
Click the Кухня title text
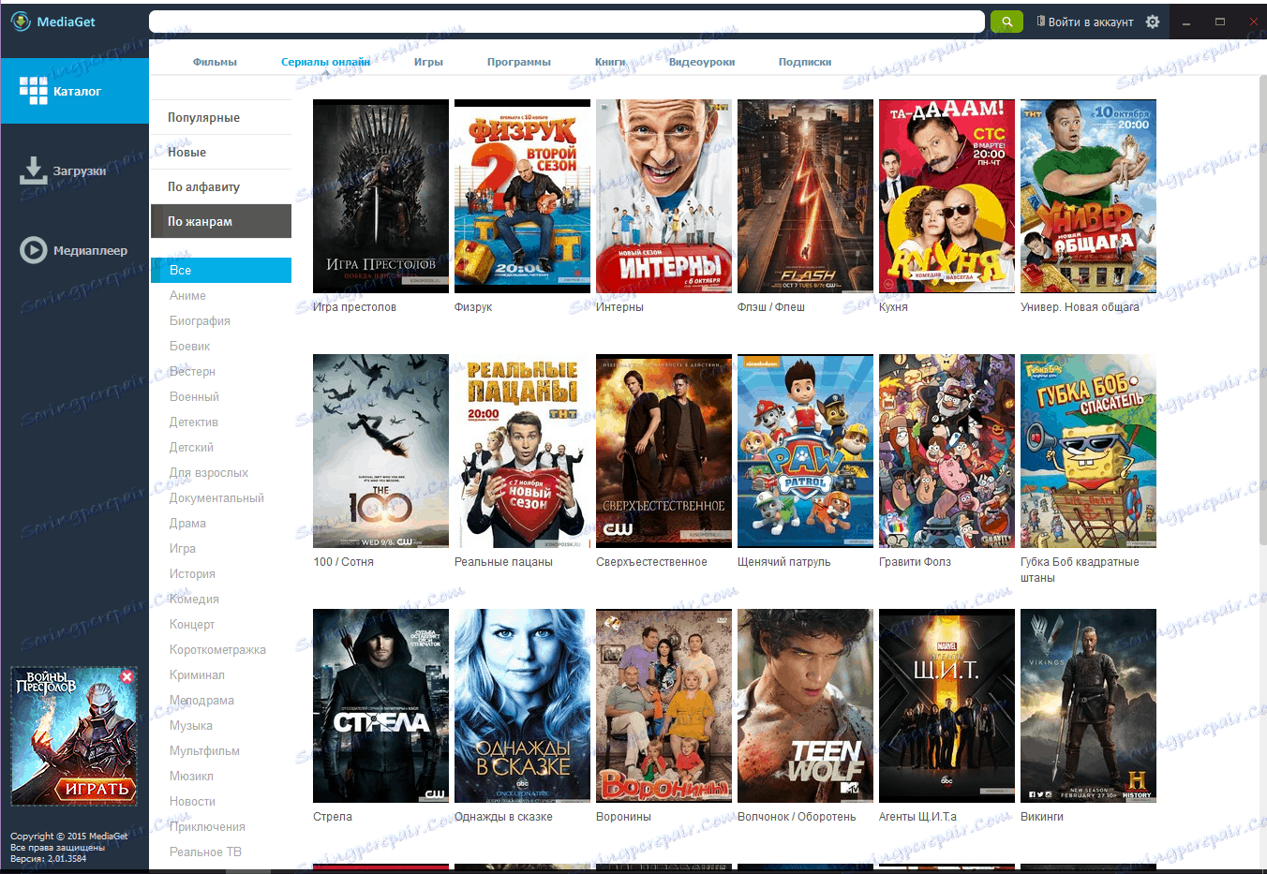pyautogui.click(x=893, y=307)
